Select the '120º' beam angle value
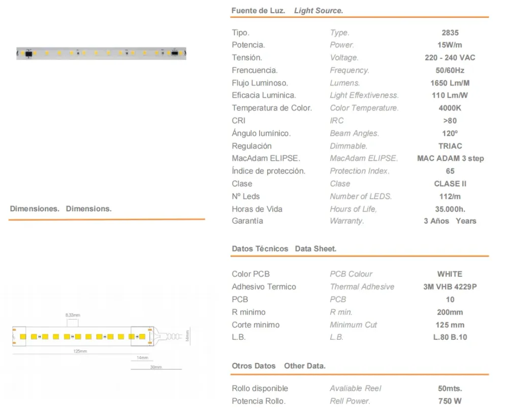This screenshot has width=508, height=408. click(x=450, y=133)
